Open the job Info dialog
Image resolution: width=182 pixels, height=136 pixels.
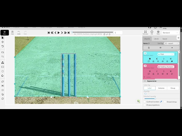point(152,33)
